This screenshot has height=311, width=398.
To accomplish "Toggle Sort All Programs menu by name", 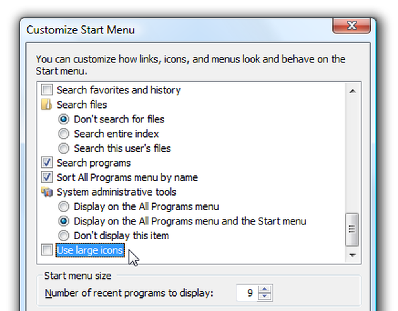I will click(x=47, y=177).
